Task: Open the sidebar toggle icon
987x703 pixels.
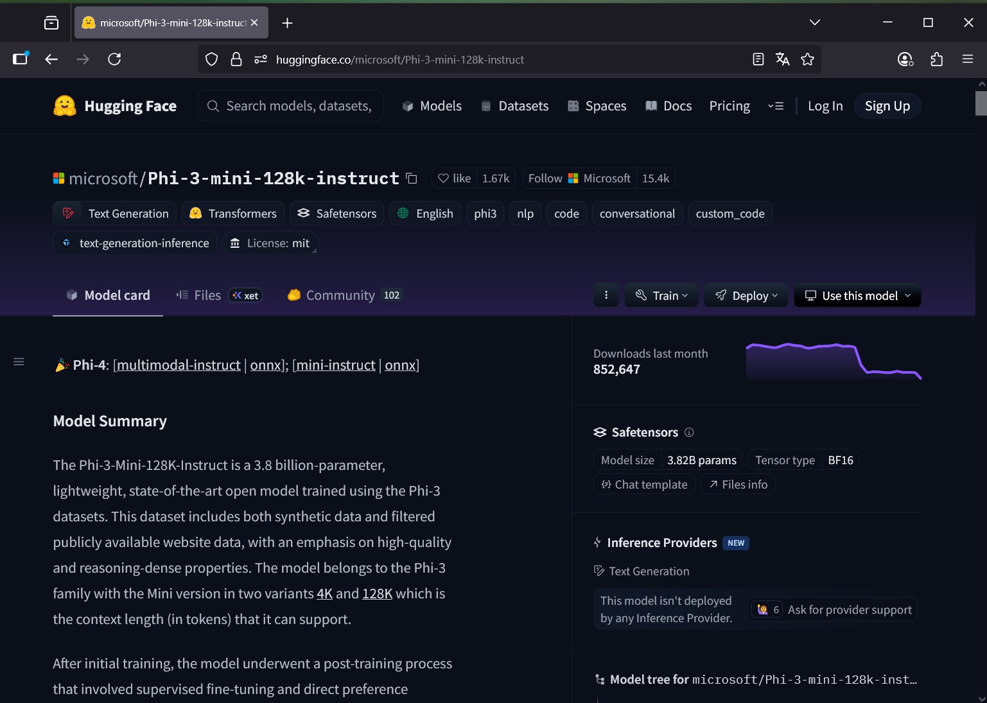Action: point(21,58)
